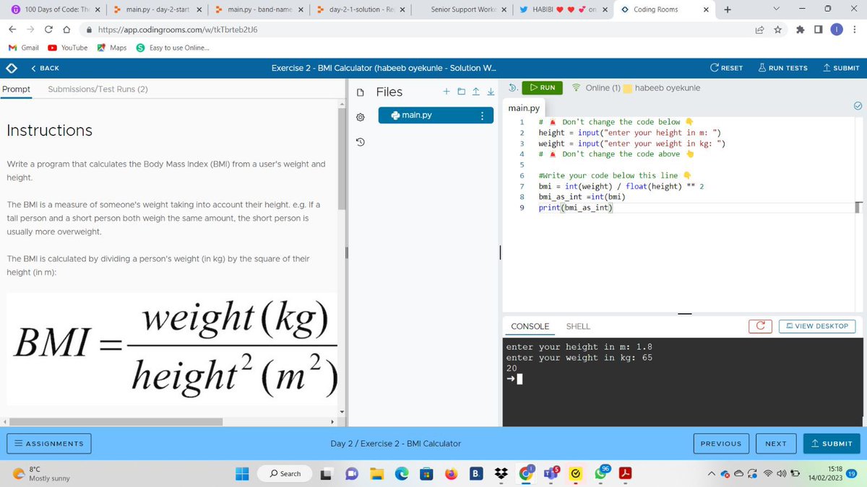The height and width of the screenshot is (487, 867).
Task: Open Firefox from the taskbar
Action: (451, 473)
